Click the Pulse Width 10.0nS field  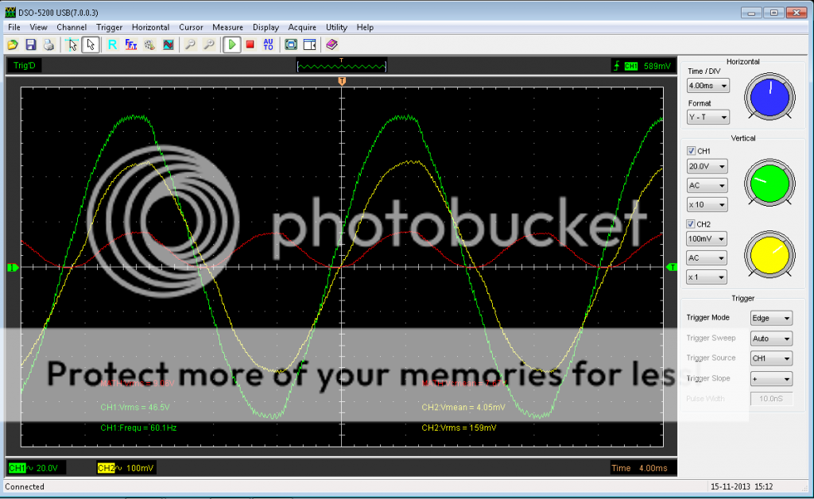(x=771, y=399)
